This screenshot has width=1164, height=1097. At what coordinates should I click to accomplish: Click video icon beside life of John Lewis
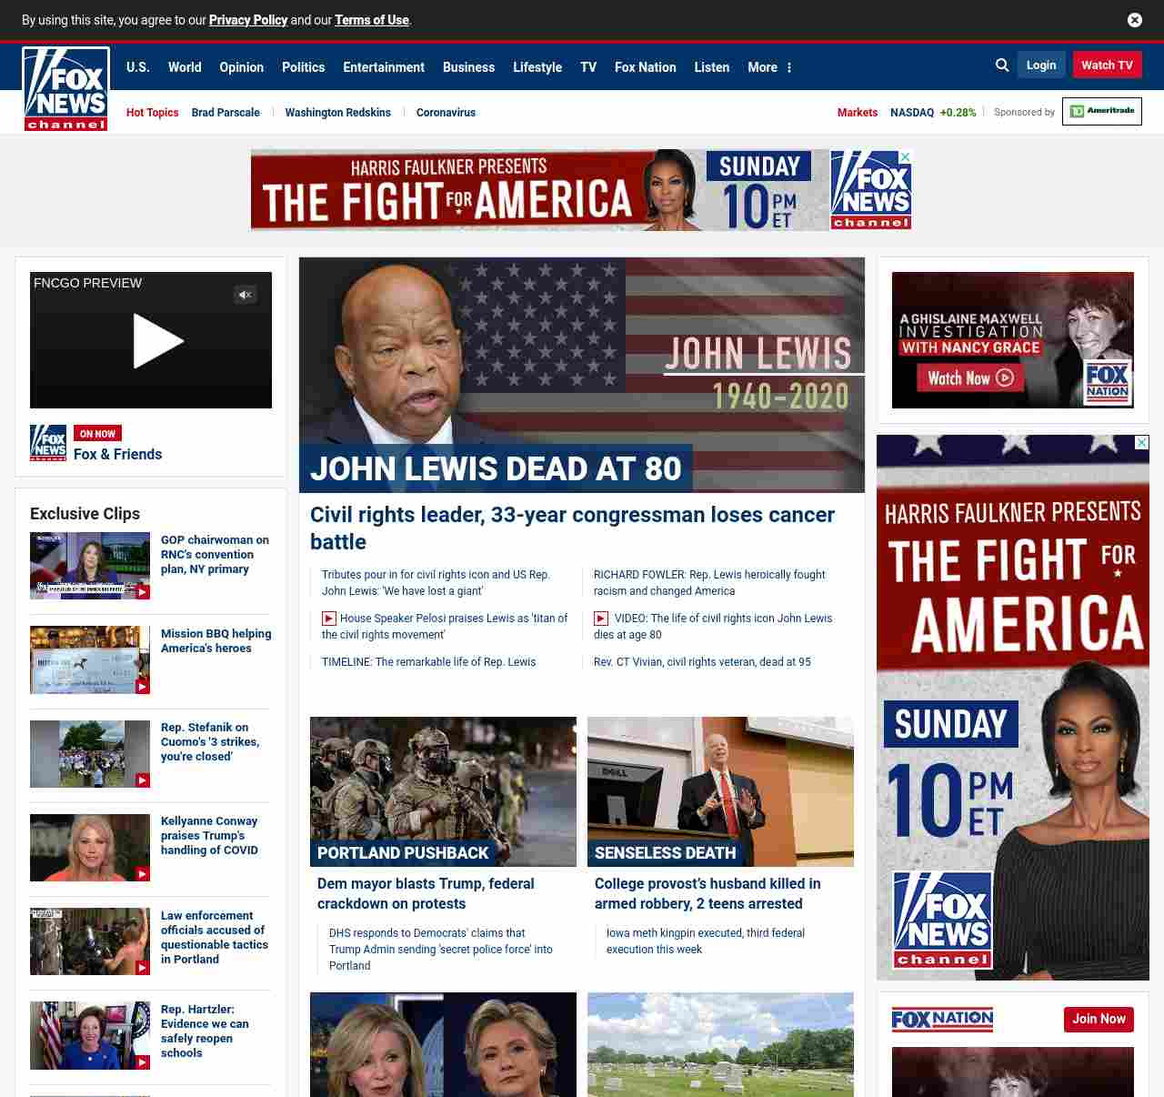coord(601,619)
